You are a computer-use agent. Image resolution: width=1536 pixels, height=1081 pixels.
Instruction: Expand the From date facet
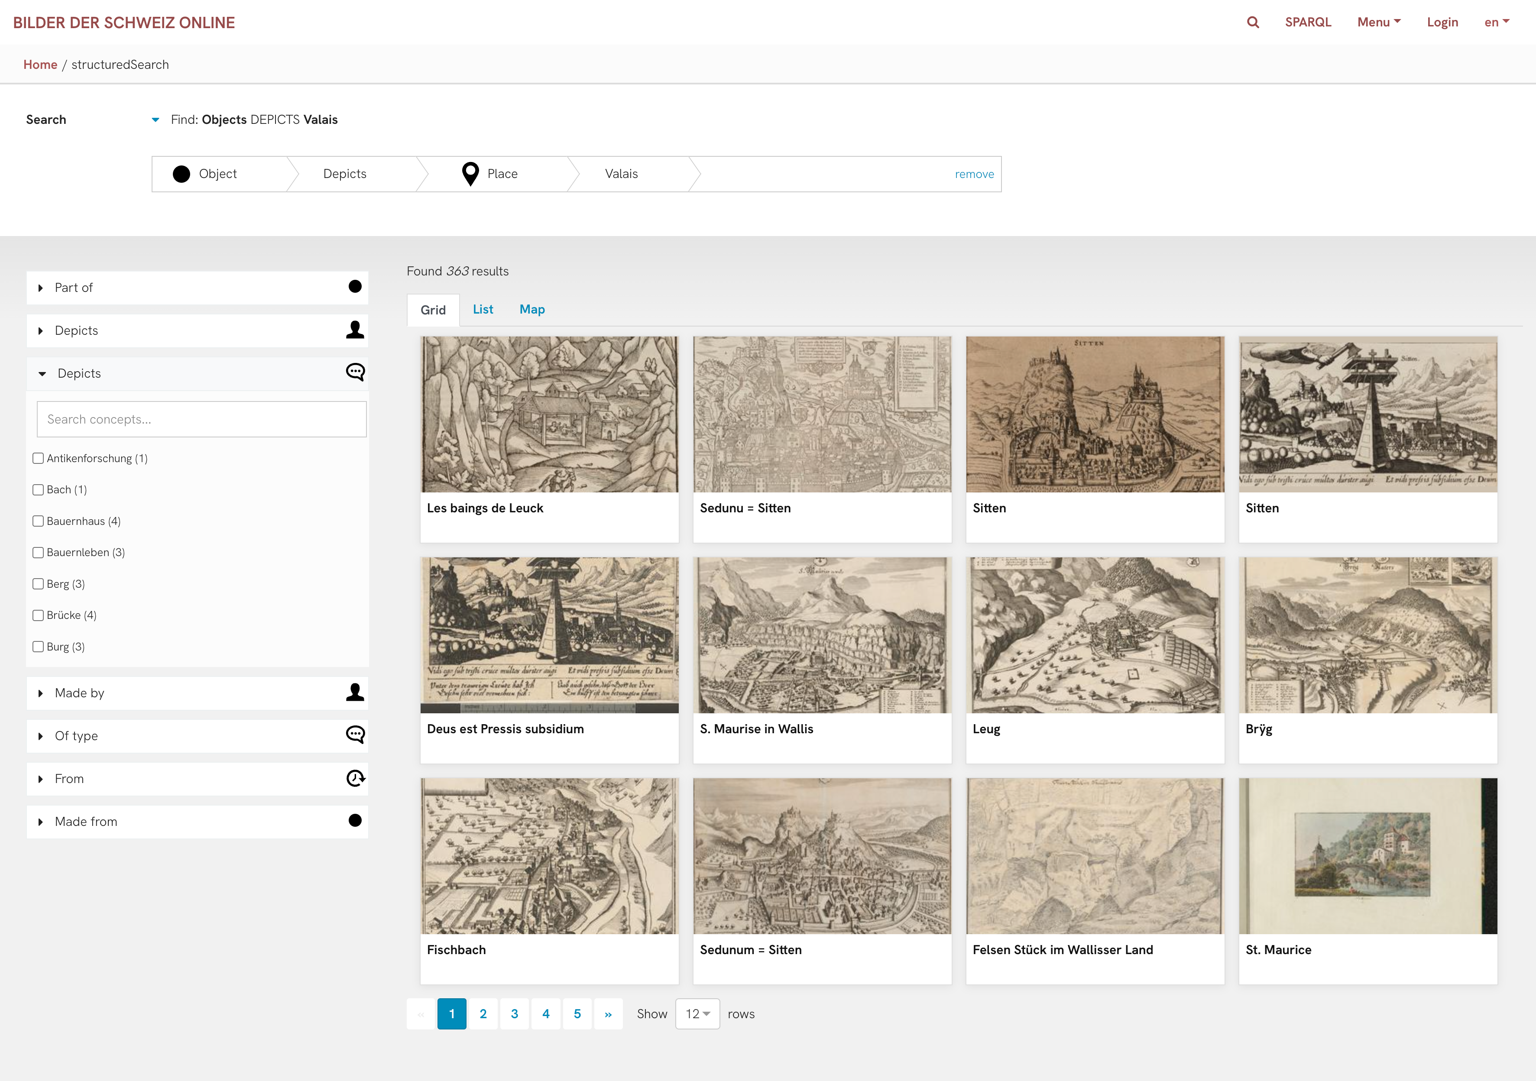(x=198, y=779)
